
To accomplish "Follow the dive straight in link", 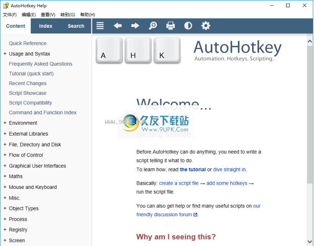I will (230, 169).
